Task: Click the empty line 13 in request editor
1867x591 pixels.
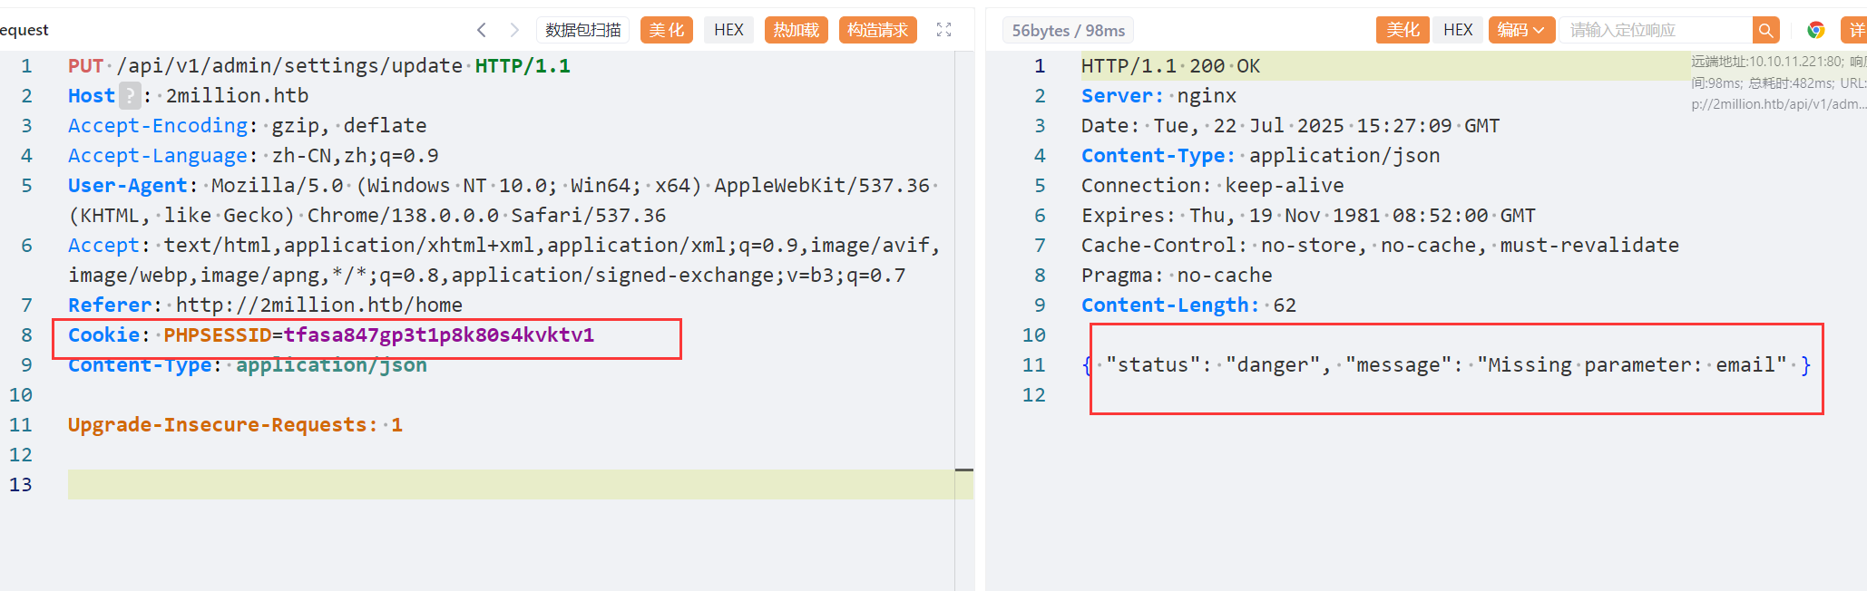Action: point(508,484)
